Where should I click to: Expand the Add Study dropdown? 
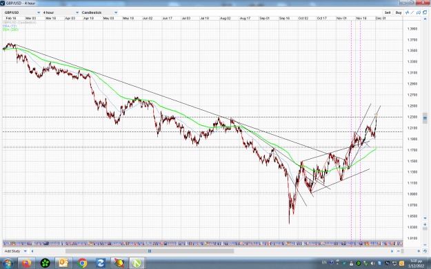click(x=15, y=251)
